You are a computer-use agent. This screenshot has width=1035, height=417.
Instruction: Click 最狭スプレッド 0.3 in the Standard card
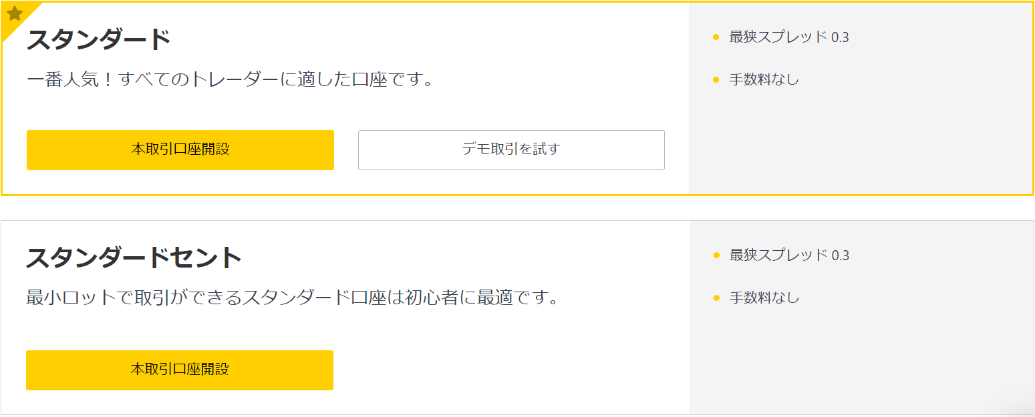[x=789, y=37]
